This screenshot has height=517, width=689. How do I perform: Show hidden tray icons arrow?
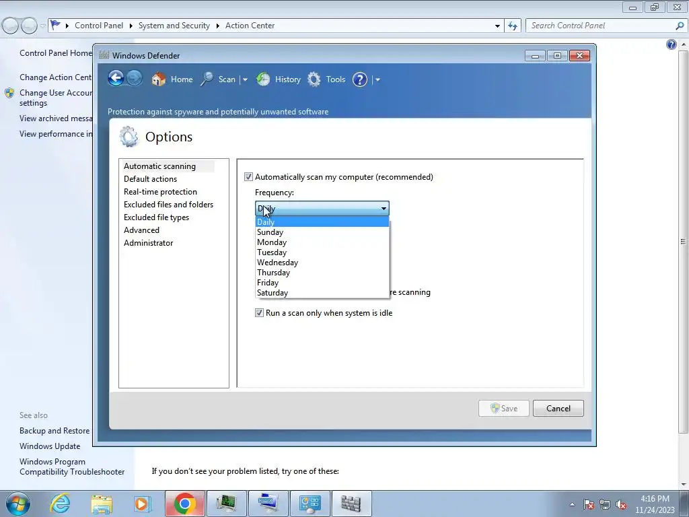[572, 504]
